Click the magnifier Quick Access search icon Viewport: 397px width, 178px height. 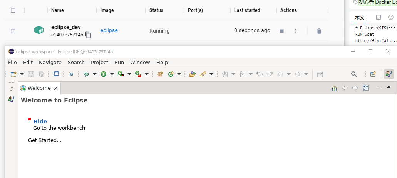pyautogui.click(x=354, y=74)
